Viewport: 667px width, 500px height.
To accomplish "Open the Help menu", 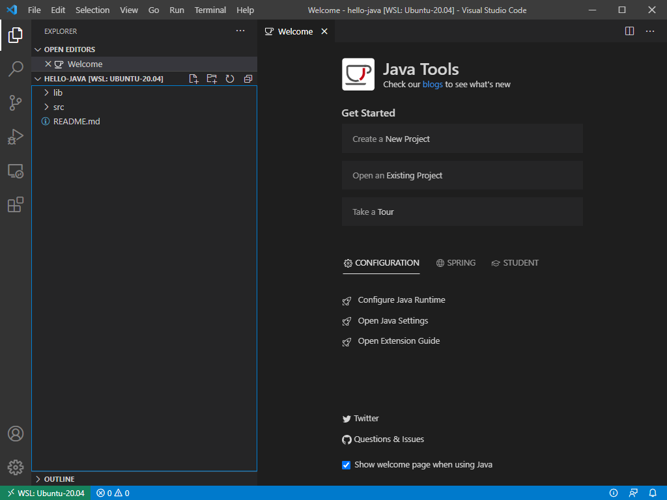I will click(x=245, y=10).
